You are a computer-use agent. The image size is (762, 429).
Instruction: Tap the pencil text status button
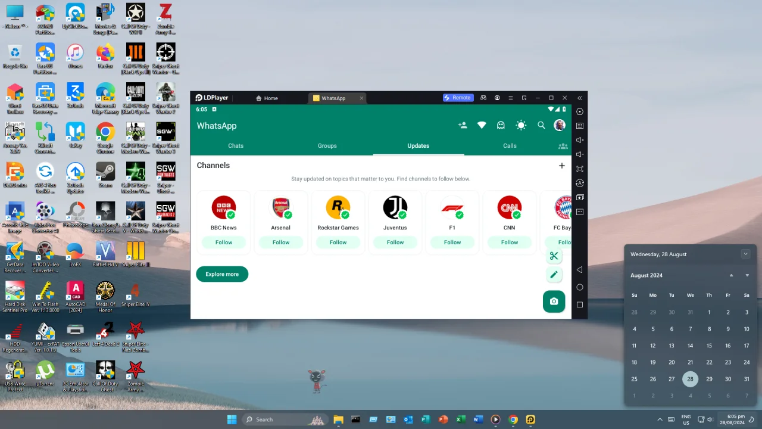pos(554,275)
